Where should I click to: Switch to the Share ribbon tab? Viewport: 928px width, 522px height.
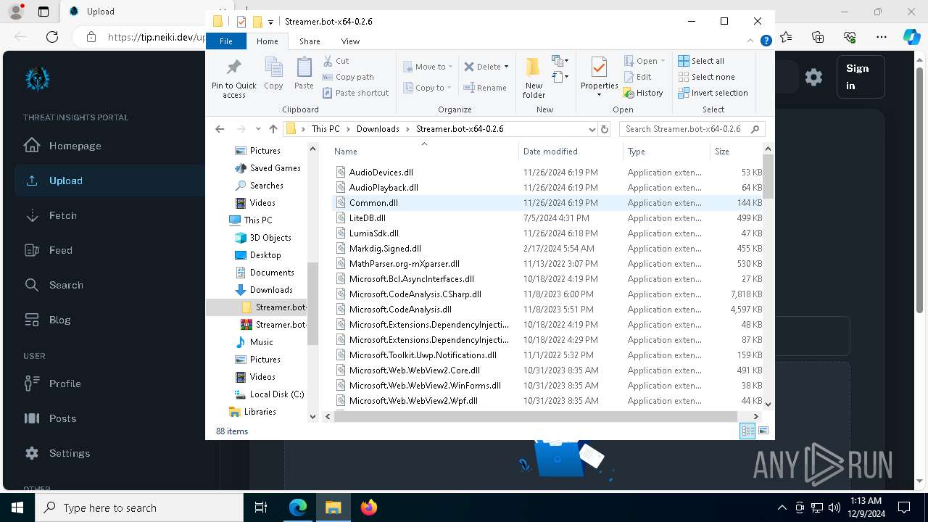coord(310,41)
